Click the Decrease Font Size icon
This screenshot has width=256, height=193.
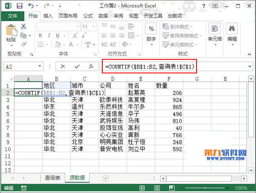click(84, 36)
